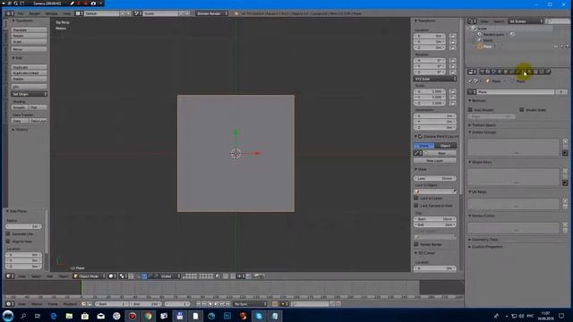Select the last properties tab icon in the row
The height and width of the screenshot is (322, 573).
pyautogui.click(x=548, y=72)
